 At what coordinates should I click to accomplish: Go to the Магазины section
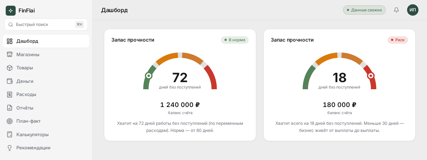coord(46,54)
